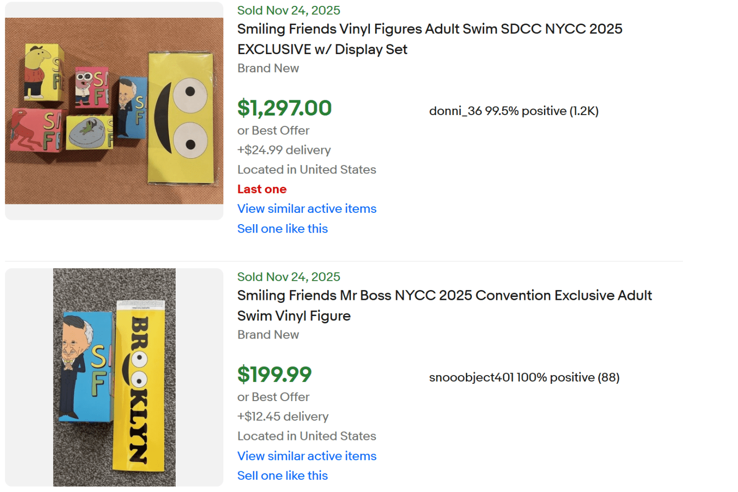This screenshot has width=738, height=492.
Task: Click Sold Nov 24 date on the Mr Boss listing
Action: pyautogui.click(x=288, y=276)
